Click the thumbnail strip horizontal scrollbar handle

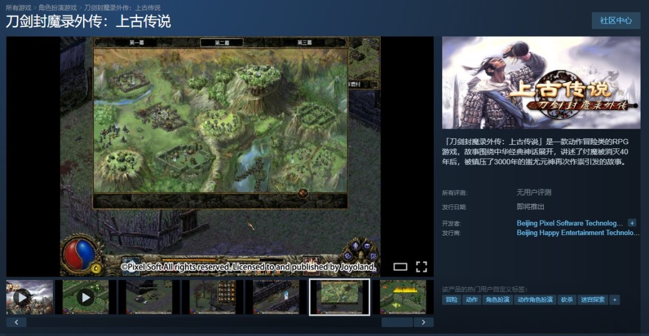(x=397, y=322)
